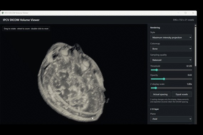
Task: Click the Rendering section heading
Action: (x=155, y=28)
